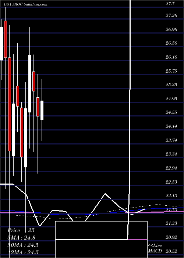Click the tallest red candlestick body
Viewport: 184px width, 258px height.
pyautogui.click(x=10, y=104)
